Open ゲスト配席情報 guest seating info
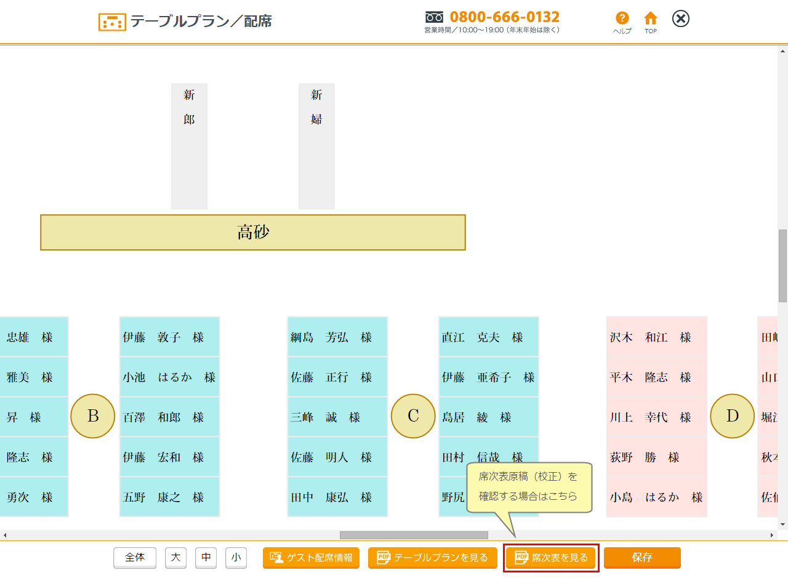788x578 pixels. (311, 558)
